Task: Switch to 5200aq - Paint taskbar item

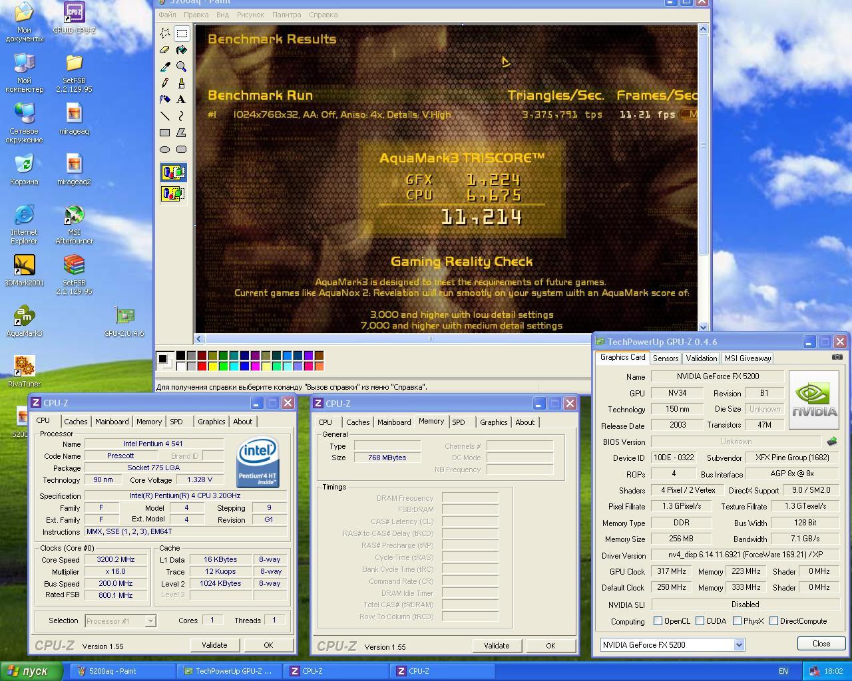Action: 123,671
